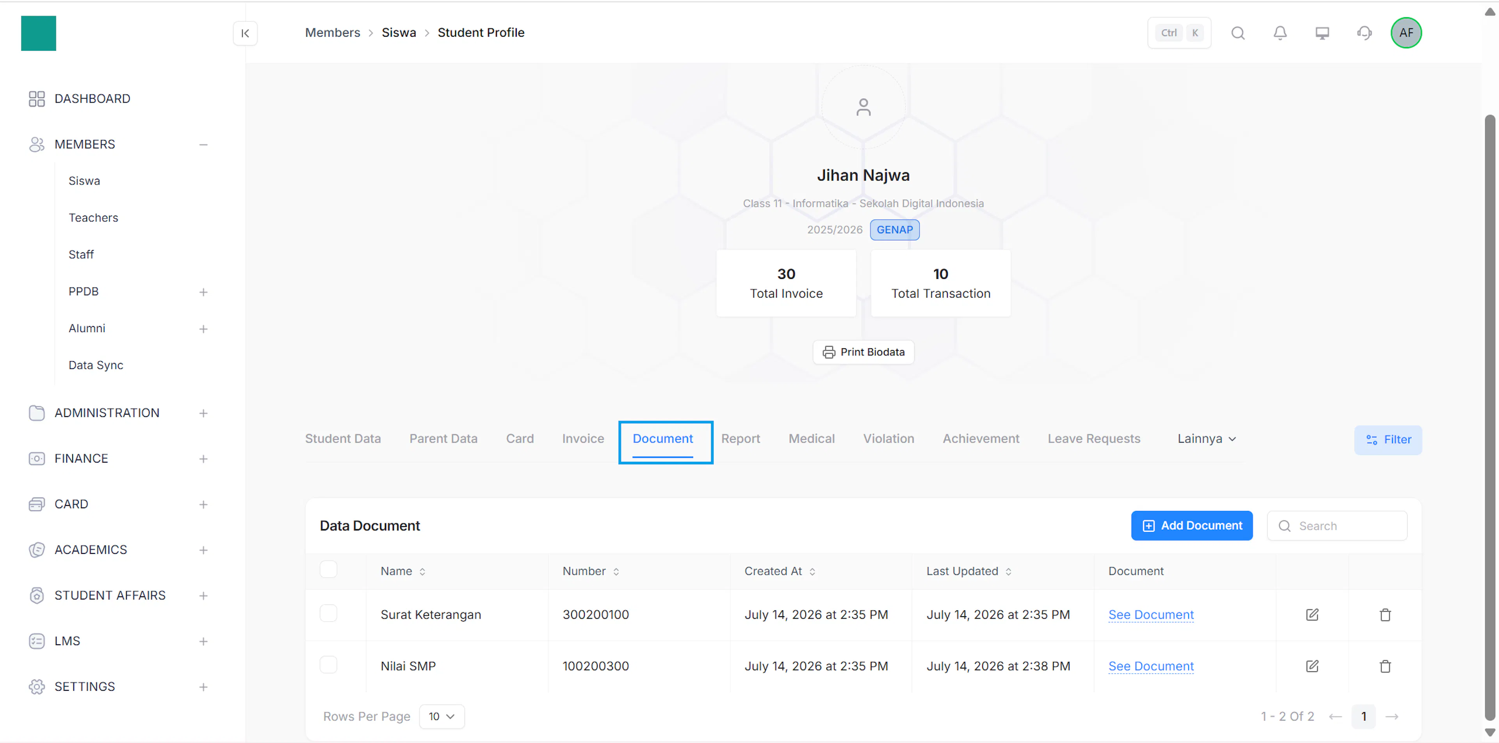
Task: Edit the Nilai SMP document
Action: click(1312, 666)
